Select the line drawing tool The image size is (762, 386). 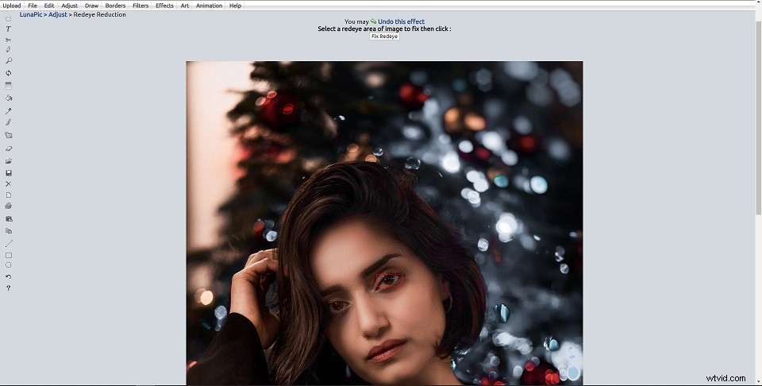(x=8, y=244)
